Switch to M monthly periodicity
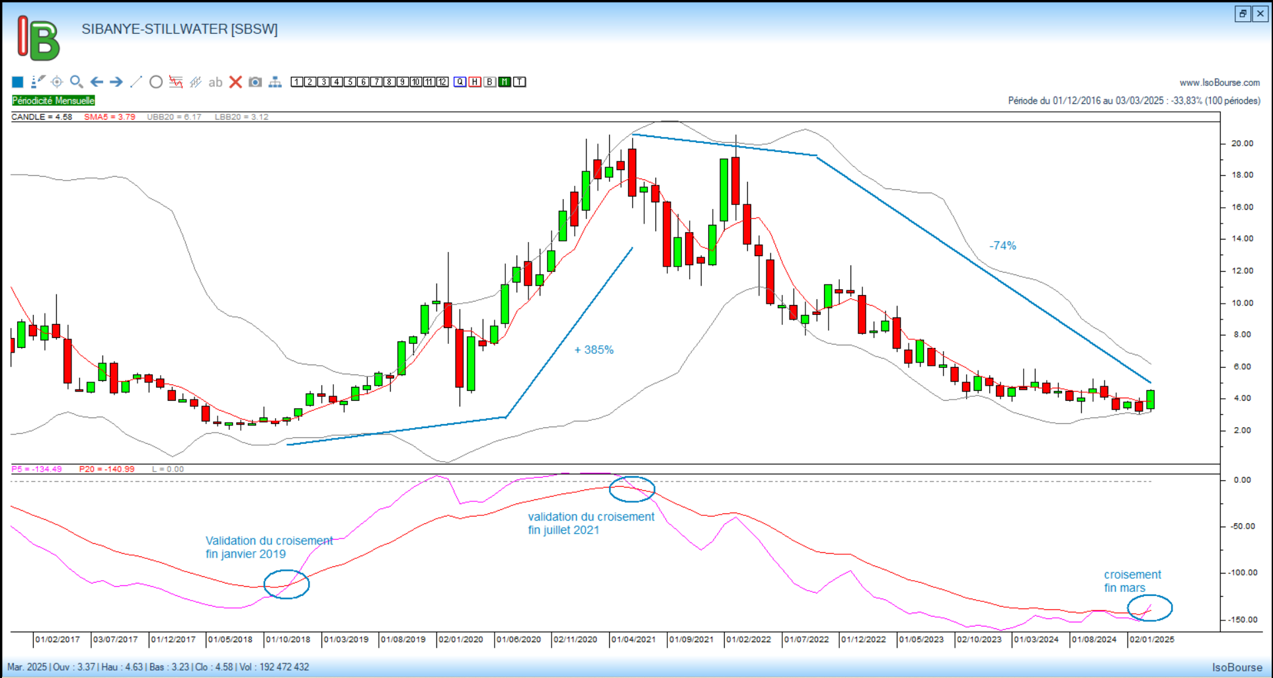Viewport: 1273px width, 678px height. (x=505, y=82)
